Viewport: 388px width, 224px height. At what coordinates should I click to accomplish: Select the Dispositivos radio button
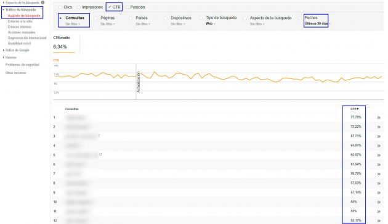pos(166,18)
